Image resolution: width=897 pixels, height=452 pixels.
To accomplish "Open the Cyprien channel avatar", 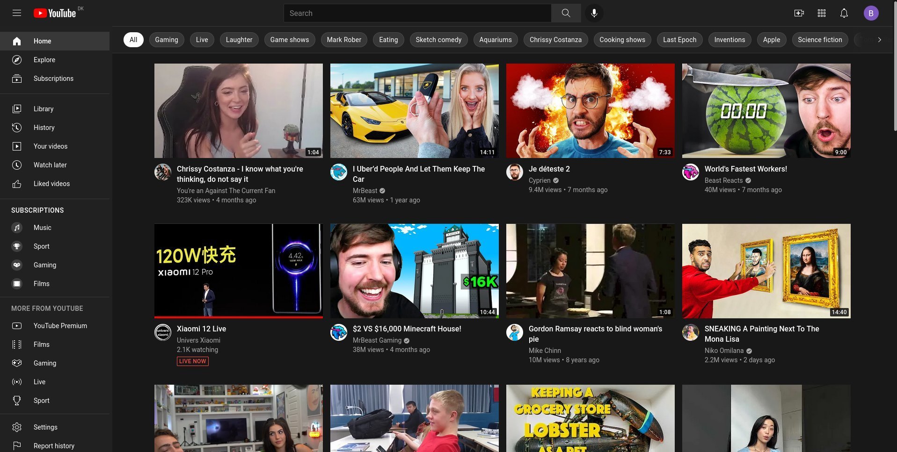I will 515,172.
